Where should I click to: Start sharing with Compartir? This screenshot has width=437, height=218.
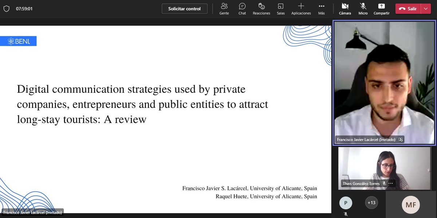[381, 9]
